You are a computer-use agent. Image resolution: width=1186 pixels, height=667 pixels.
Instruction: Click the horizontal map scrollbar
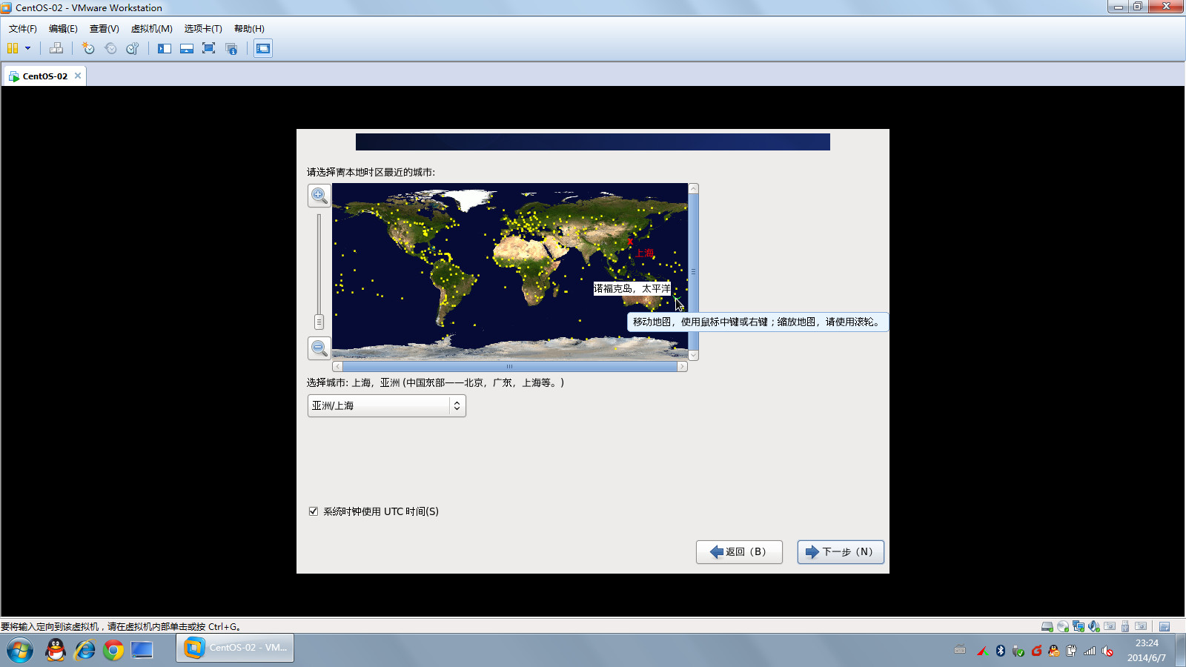(x=510, y=366)
